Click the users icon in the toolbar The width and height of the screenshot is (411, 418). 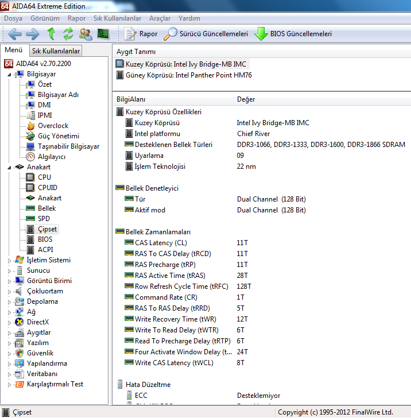click(86, 34)
